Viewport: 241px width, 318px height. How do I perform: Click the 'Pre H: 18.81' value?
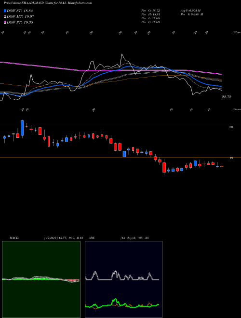tap(151, 14)
